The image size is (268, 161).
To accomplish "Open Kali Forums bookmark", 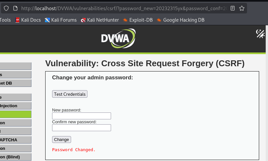I will pos(61,20).
